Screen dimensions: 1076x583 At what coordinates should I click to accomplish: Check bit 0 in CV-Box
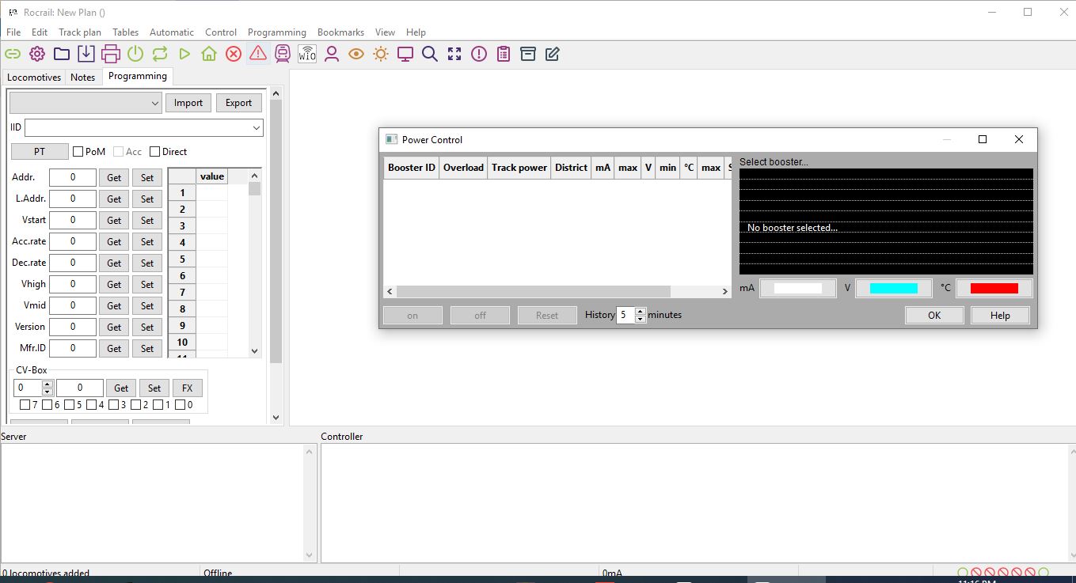click(x=180, y=405)
